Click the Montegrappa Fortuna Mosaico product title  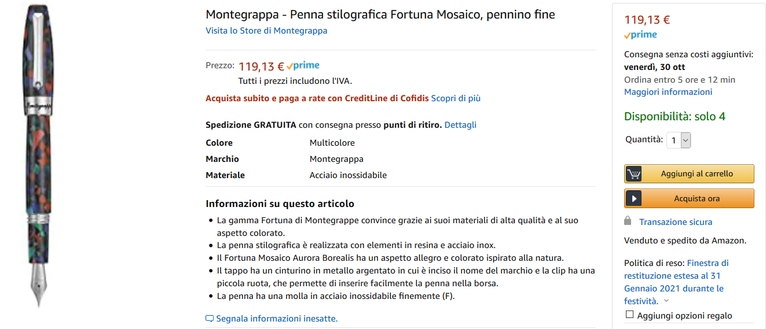tap(380, 14)
